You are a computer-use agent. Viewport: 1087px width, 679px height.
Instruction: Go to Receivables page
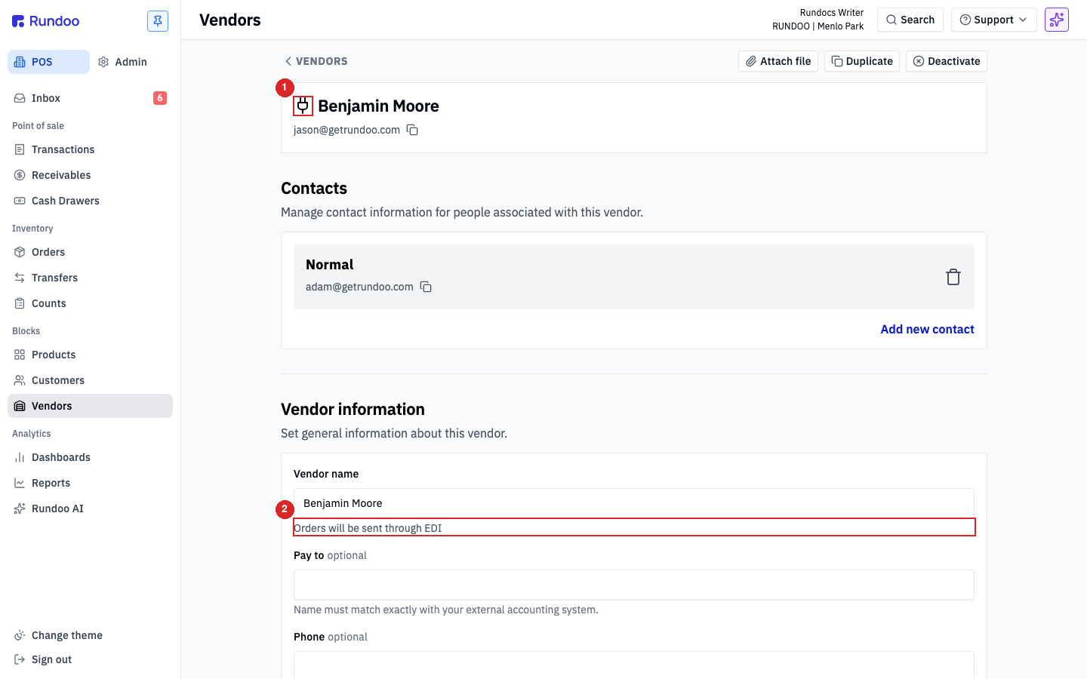pyautogui.click(x=90, y=175)
